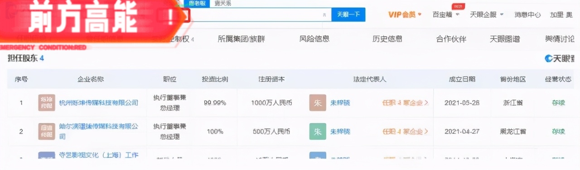Click the 存续 status in row 2
Image resolution: width=580 pixels, height=170 pixels.
point(558,132)
